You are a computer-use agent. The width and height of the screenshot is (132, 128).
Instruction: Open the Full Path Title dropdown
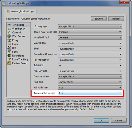click(x=90, y=88)
